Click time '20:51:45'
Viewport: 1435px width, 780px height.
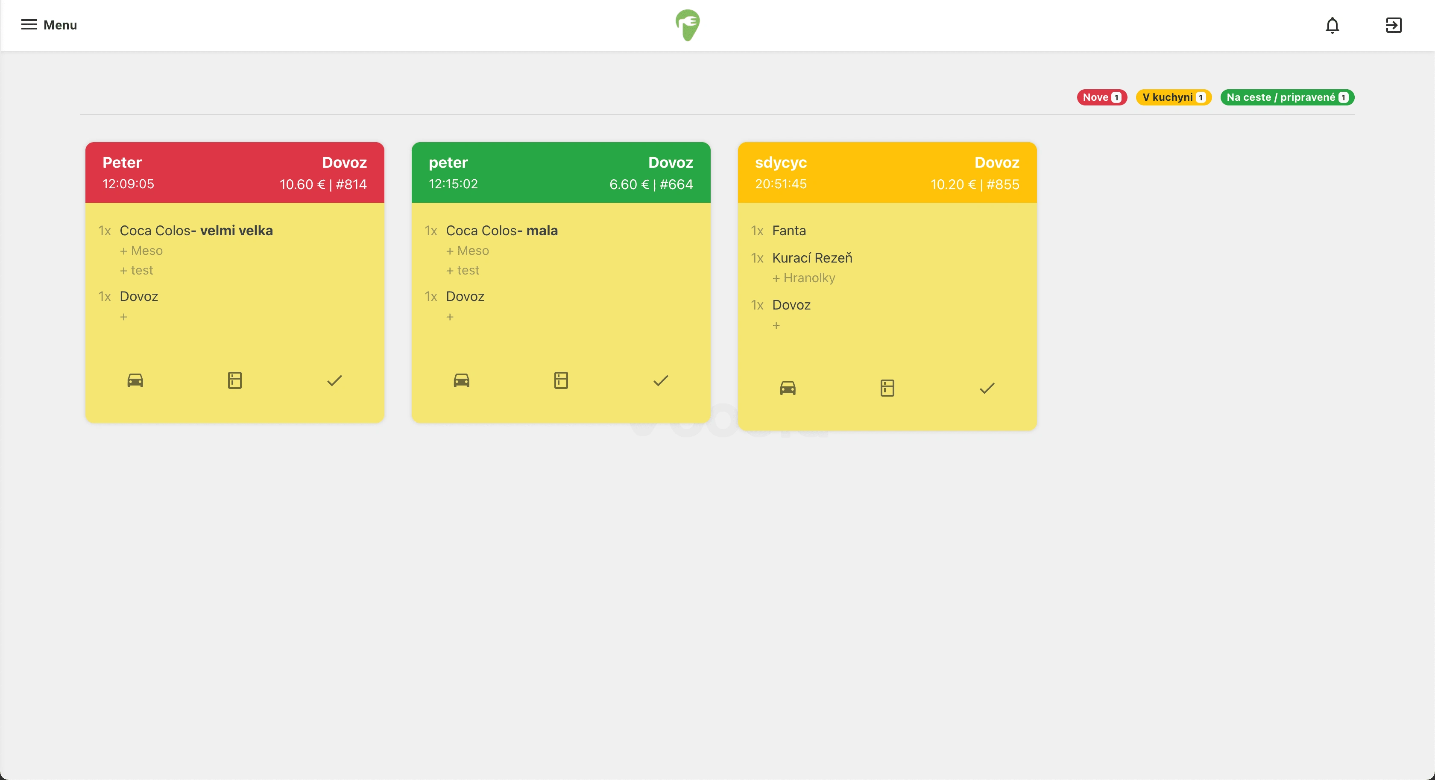tap(780, 184)
